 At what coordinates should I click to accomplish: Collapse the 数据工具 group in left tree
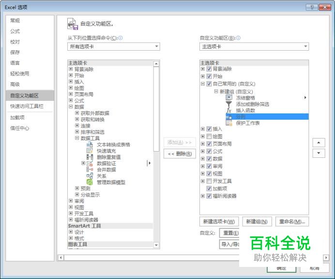tap(77, 138)
